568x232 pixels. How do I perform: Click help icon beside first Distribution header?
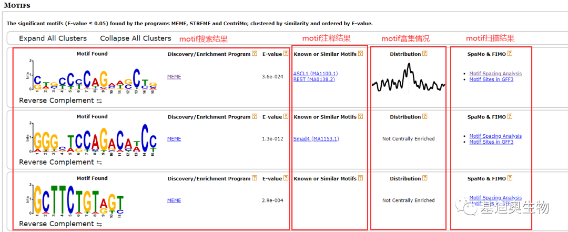point(425,54)
